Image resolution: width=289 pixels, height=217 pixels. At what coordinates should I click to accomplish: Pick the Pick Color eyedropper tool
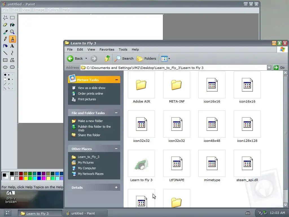(5, 32)
